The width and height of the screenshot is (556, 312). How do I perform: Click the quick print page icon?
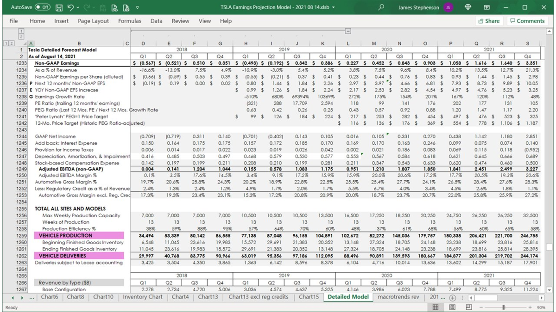point(126,7)
